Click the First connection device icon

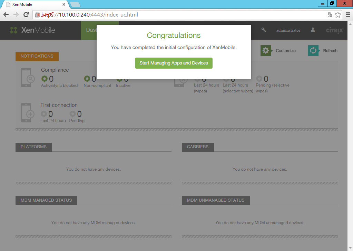coord(27,113)
